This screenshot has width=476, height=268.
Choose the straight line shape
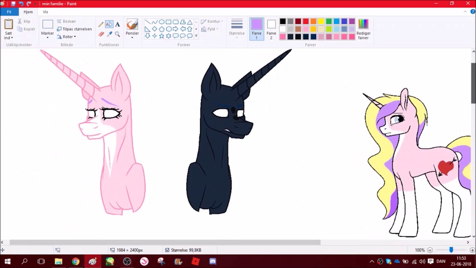pyautogui.click(x=148, y=22)
